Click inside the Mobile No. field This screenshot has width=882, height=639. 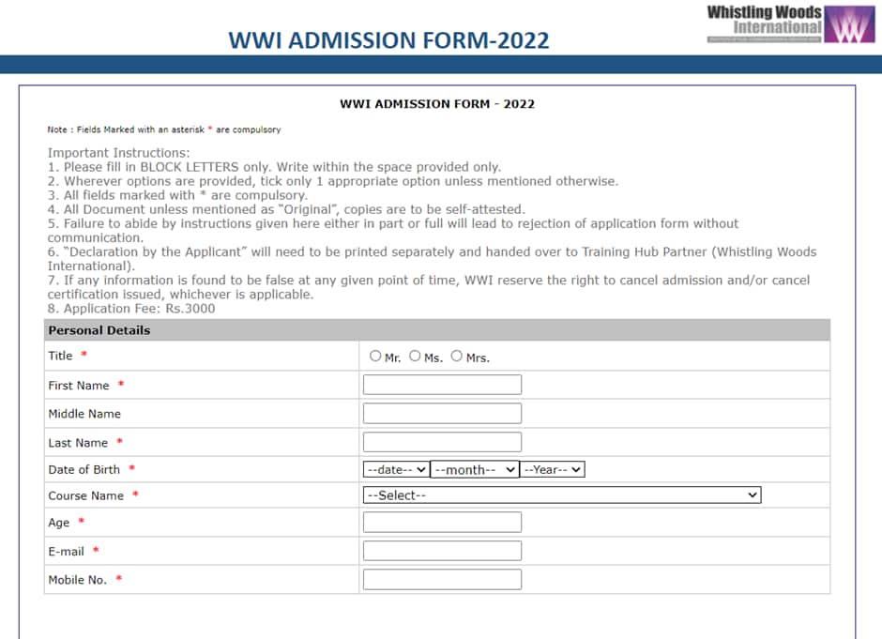(441, 579)
